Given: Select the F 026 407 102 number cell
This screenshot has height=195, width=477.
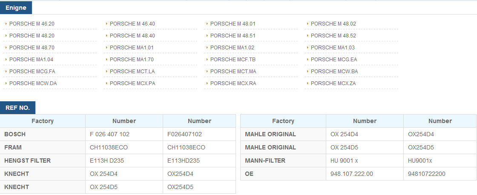Looking at the screenshot, I should (x=124, y=134).
